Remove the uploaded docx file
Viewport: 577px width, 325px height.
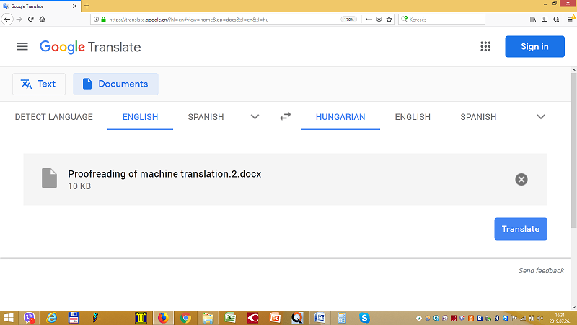[521, 179]
